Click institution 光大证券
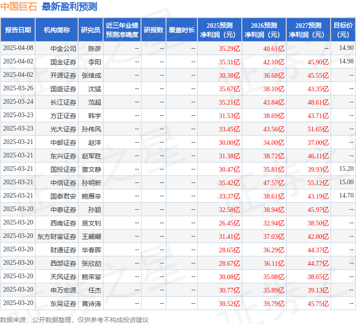Viewport: 356px width, 324px height. [x=63, y=129]
